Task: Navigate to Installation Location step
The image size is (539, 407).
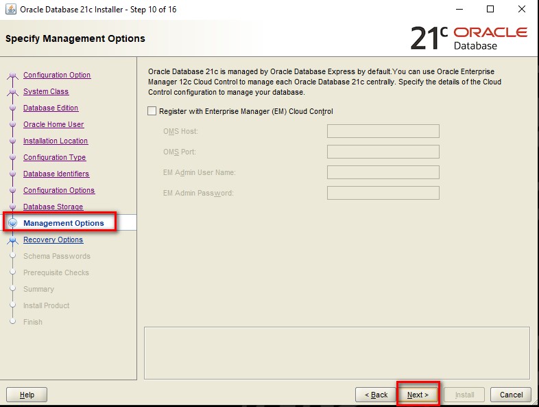Action: [x=56, y=141]
